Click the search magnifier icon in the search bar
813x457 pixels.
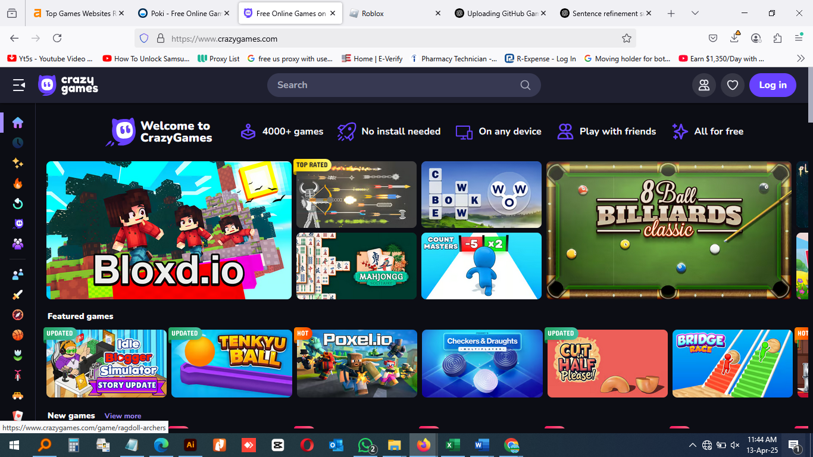(x=525, y=85)
